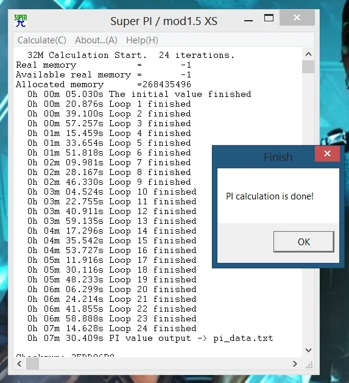
Task: Minimize the Super PI window
Action: [249, 21]
